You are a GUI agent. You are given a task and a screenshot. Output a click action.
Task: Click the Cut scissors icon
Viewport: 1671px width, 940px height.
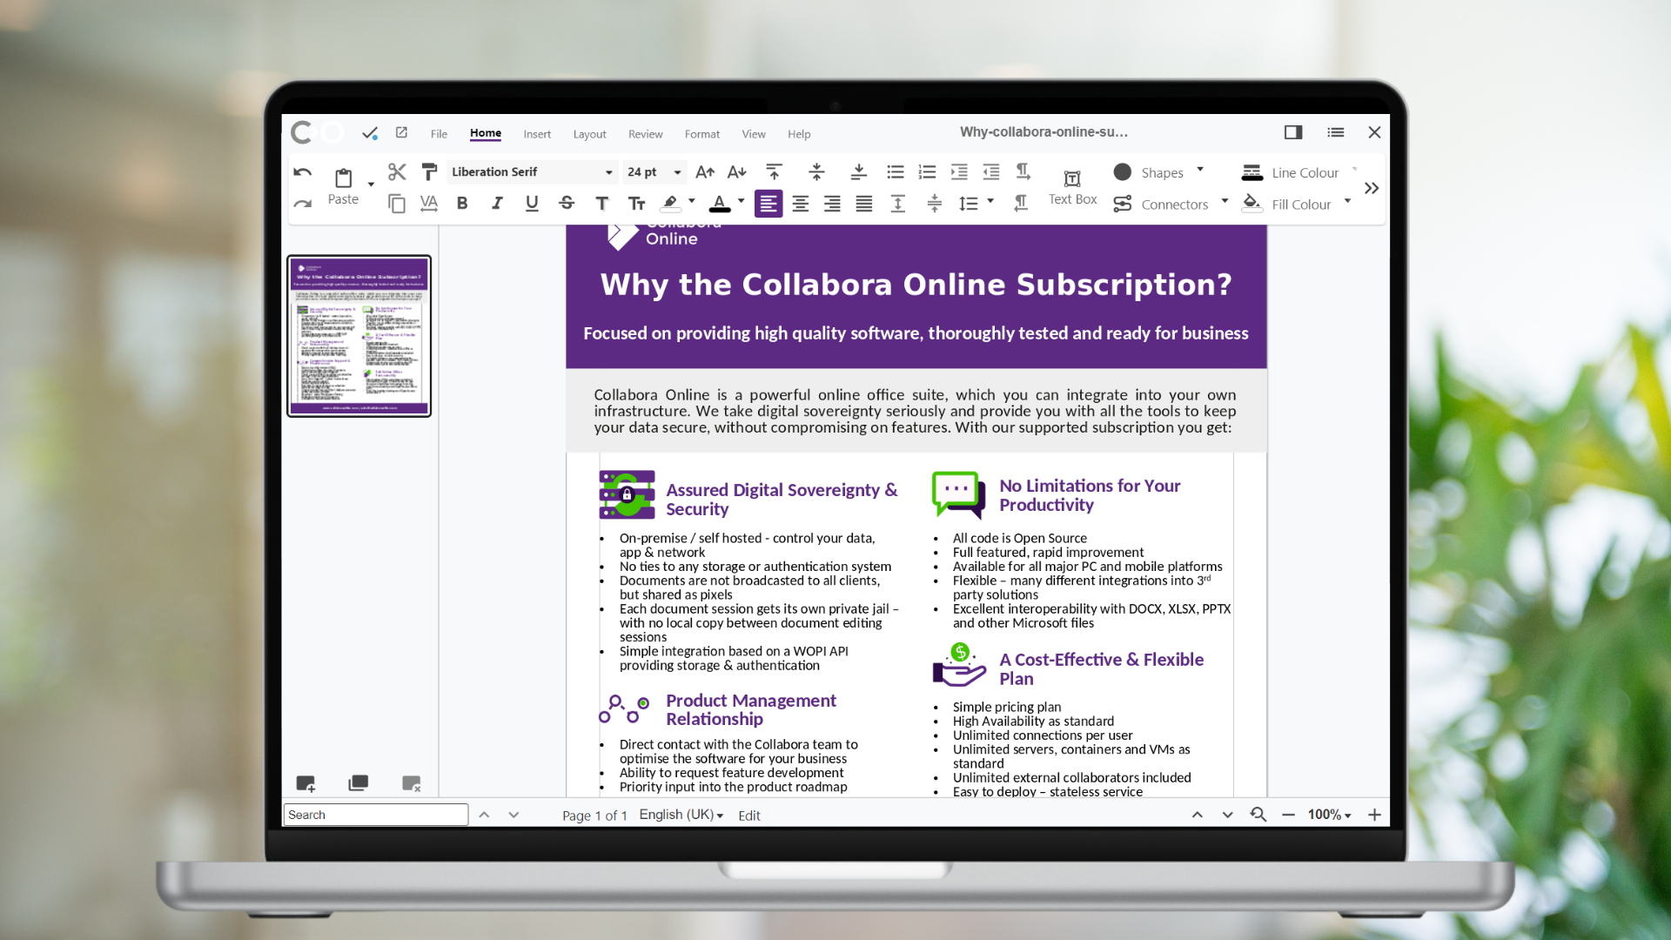coord(397,171)
